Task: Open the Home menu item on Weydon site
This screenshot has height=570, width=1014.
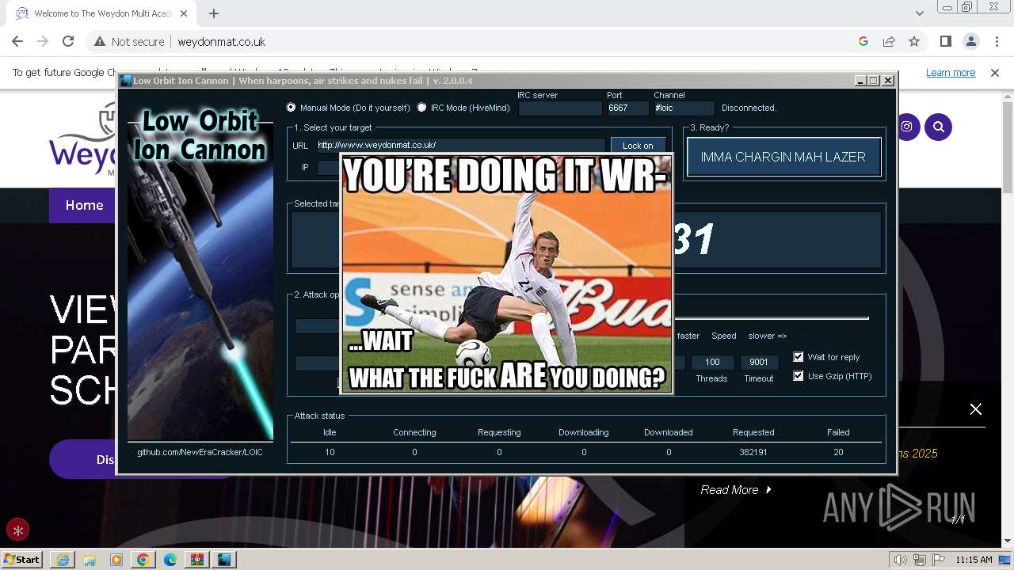Action: (x=84, y=205)
